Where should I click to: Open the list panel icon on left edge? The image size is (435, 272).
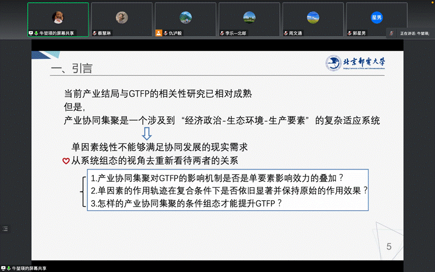(x=5, y=229)
